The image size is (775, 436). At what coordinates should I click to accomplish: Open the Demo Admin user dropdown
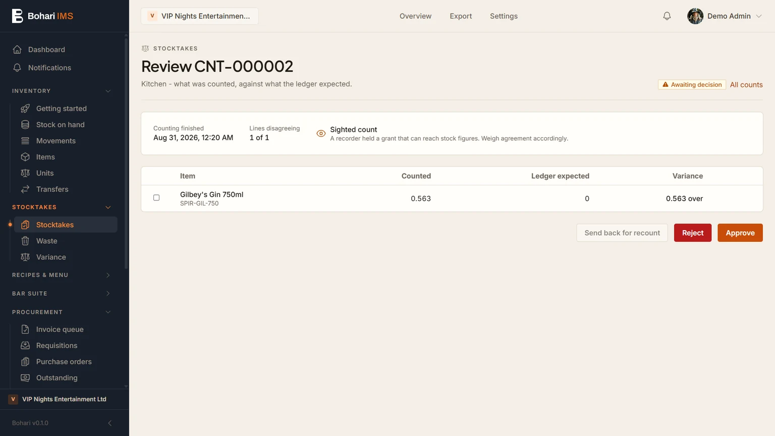(x=725, y=16)
